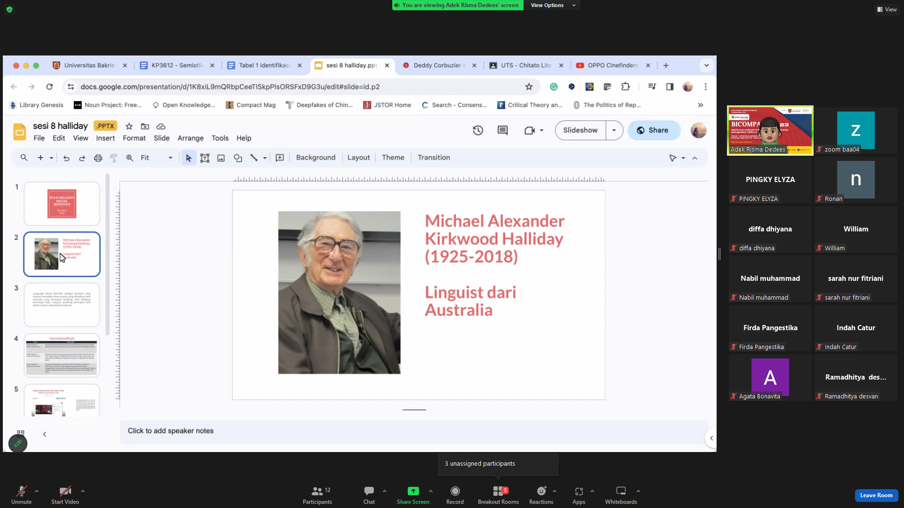Star the sesi 8 halliday presentation
This screenshot has height=508, width=904.
(129, 126)
